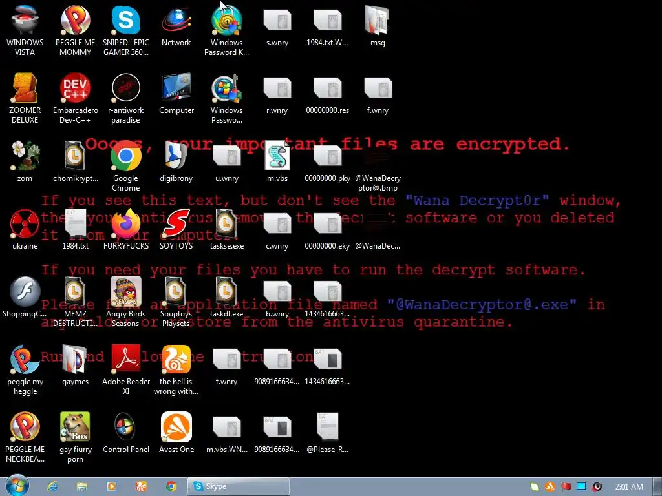Click the 1984.txt.W... encrypted file

click(327, 25)
